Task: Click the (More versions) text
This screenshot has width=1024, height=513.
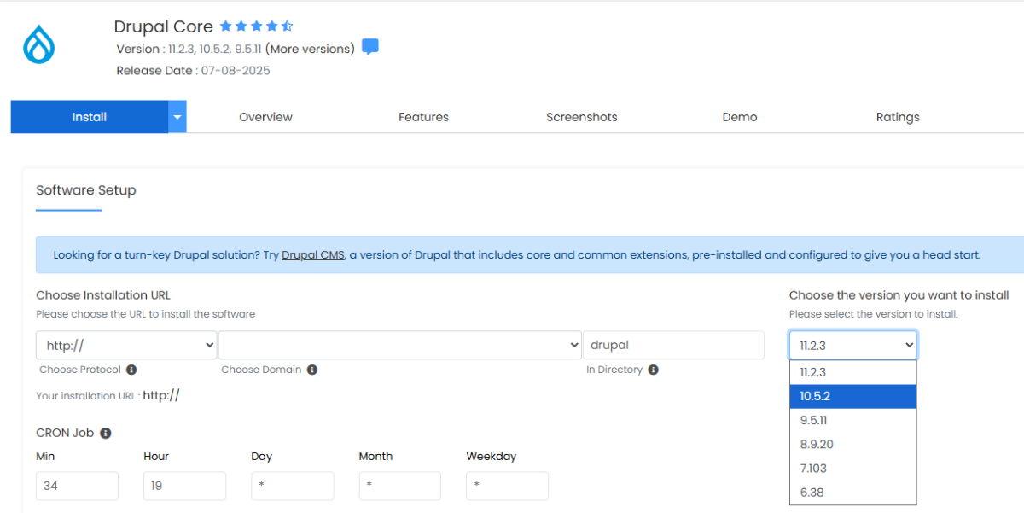Action: [310, 49]
